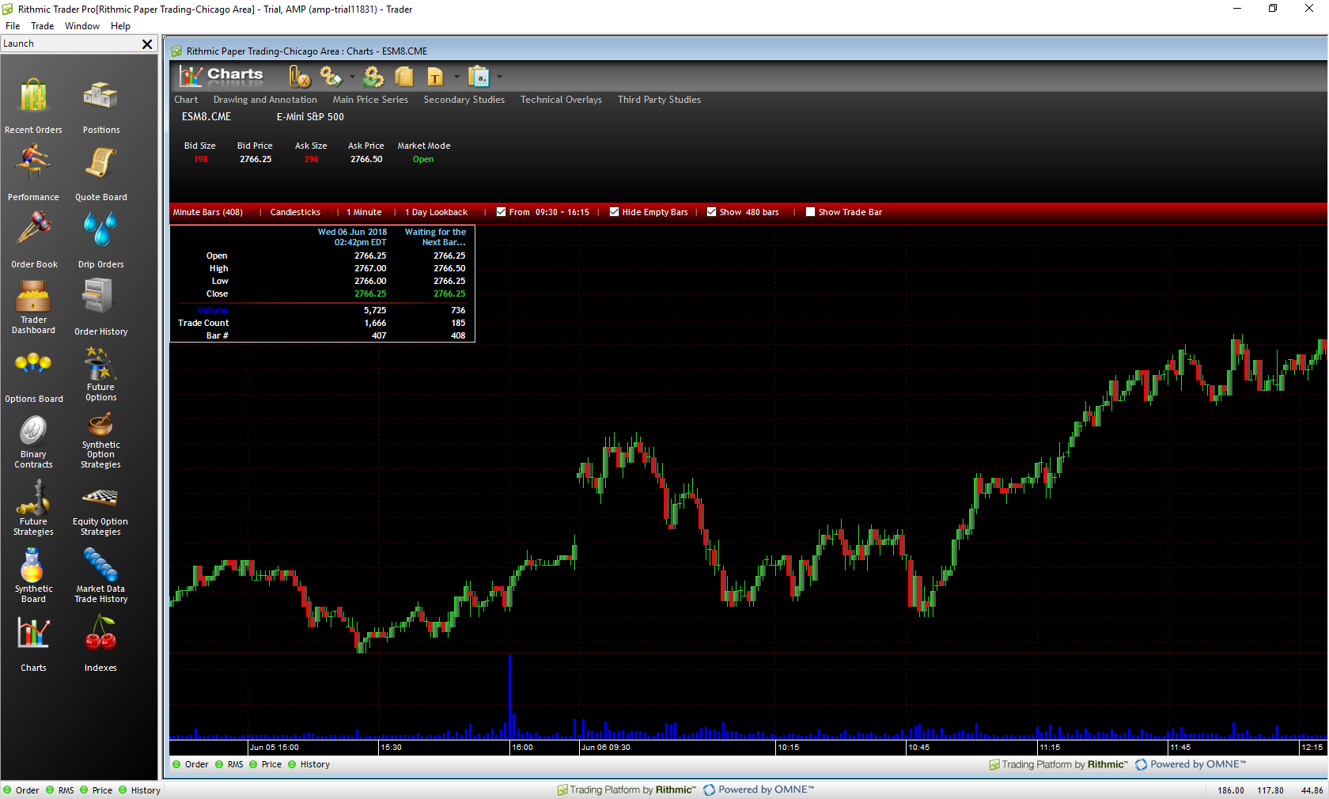
Task: Open the Secondary Studies menu
Action: [464, 100]
